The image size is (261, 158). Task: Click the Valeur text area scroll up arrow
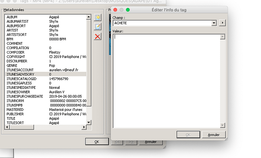pyautogui.click(x=222, y=37)
